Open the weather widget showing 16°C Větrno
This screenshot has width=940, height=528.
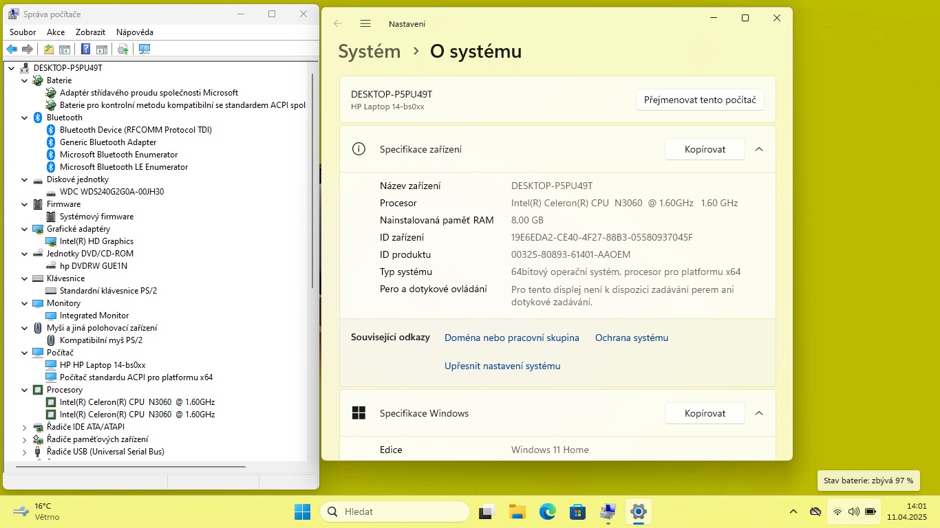click(x=37, y=511)
